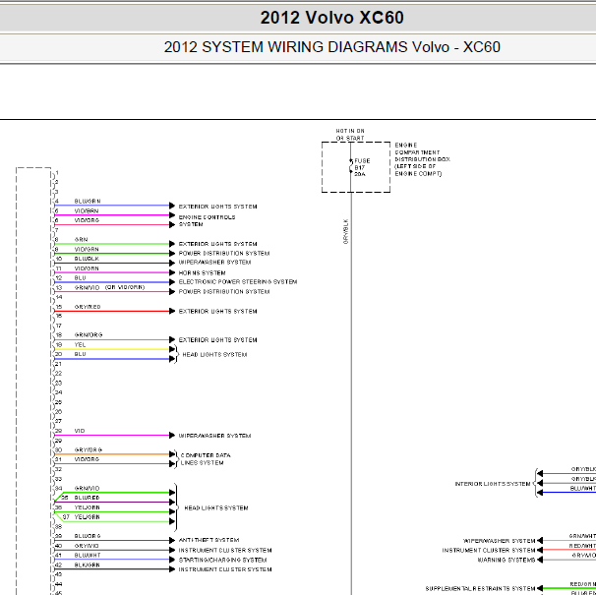
Task: Click the 'GRY/VIO' wire label at pin 40
Action: (x=87, y=546)
